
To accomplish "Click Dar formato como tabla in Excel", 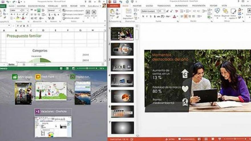I will (73, 15).
